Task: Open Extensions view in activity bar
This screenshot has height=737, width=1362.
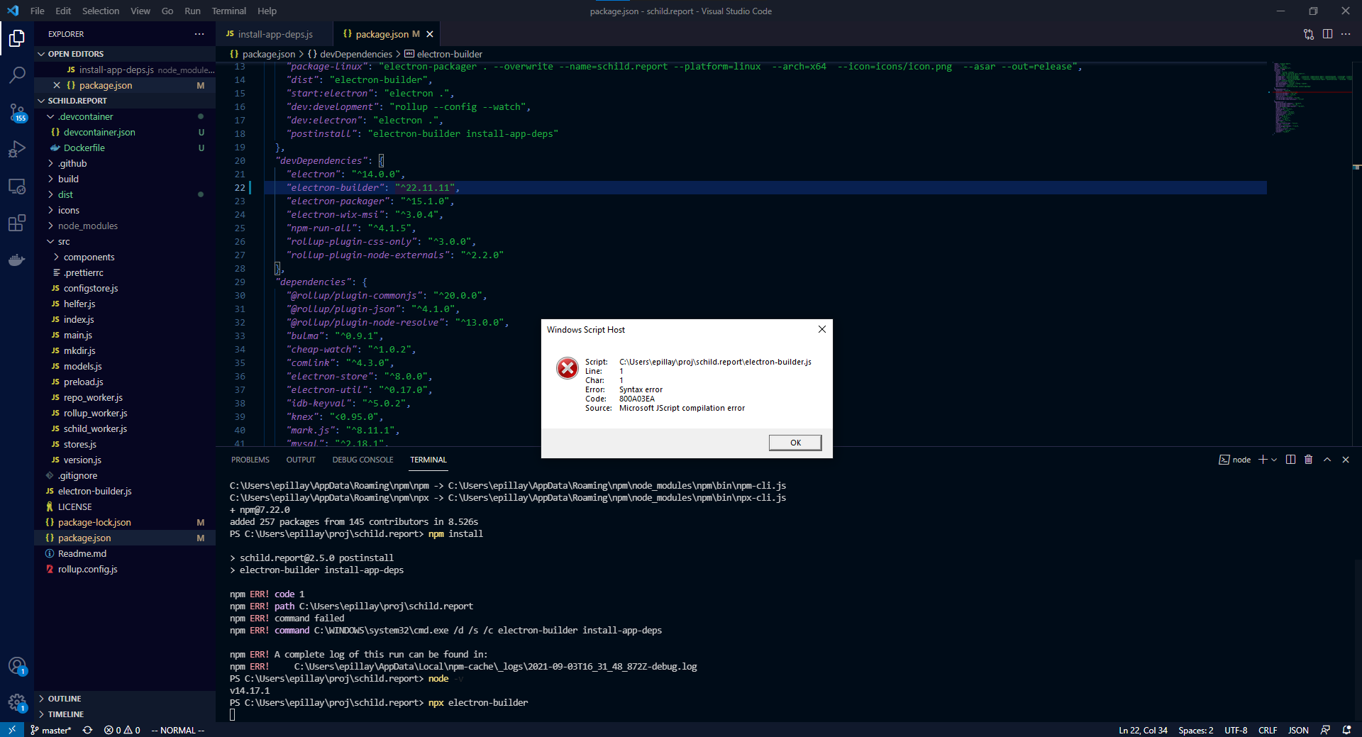Action: click(x=17, y=223)
